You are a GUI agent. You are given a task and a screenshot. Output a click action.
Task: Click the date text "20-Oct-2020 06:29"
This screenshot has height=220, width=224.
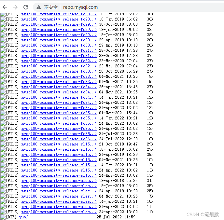[x=118, y=71]
